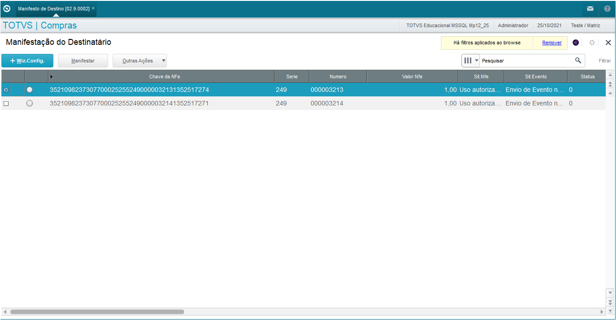Click the dark purple round icon beside Remover
This screenshot has width=616, height=320.
pos(576,43)
